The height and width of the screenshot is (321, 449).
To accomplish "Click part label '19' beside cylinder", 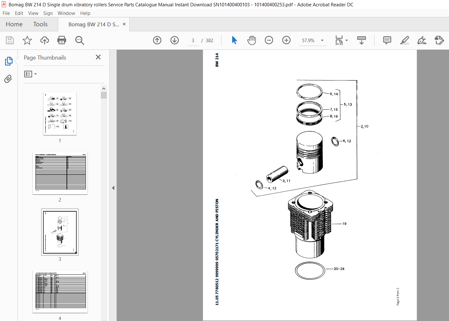I will (344, 224).
